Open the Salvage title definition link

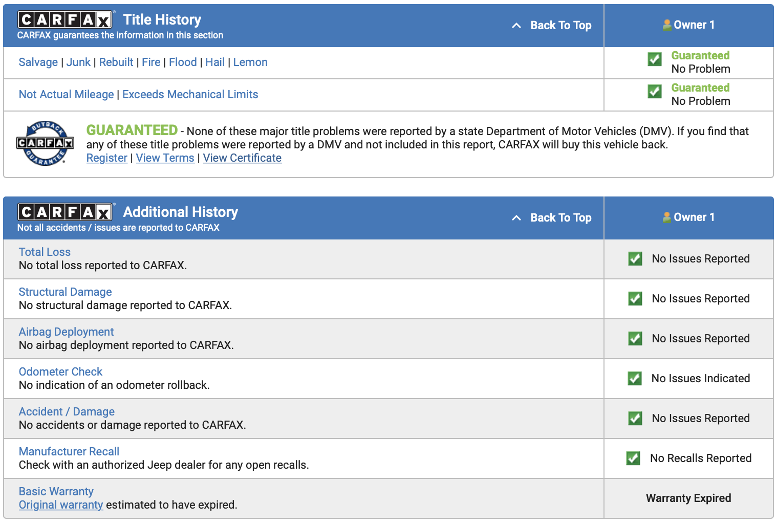[38, 62]
